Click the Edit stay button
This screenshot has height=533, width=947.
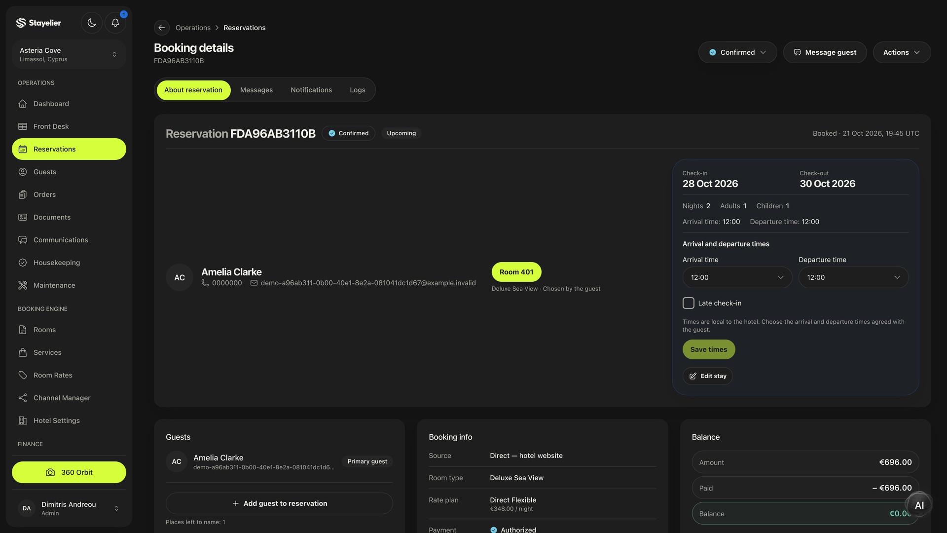708,376
